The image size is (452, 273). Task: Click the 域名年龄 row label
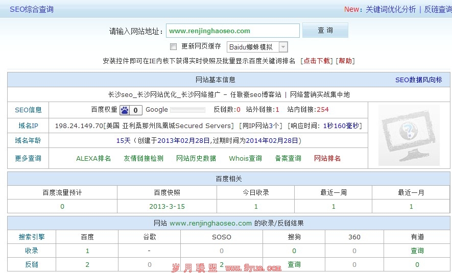28,140
